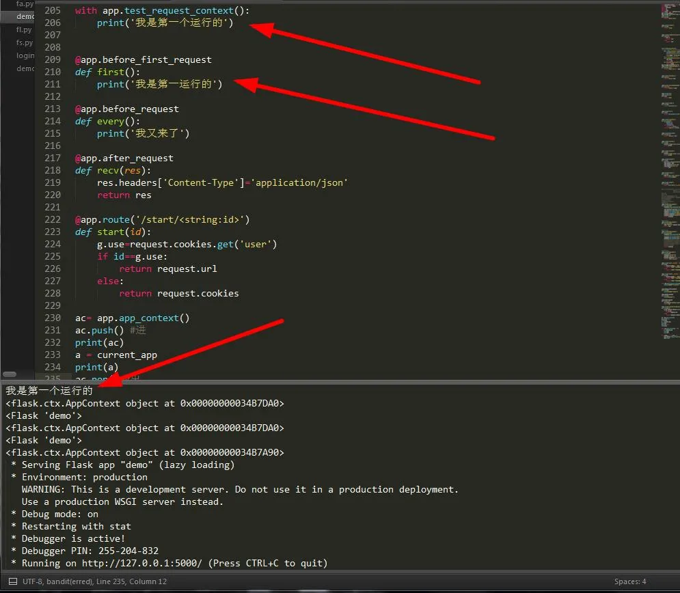Open the login file in sidebar
The width and height of the screenshot is (680, 593).
click(x=25, y=55)
